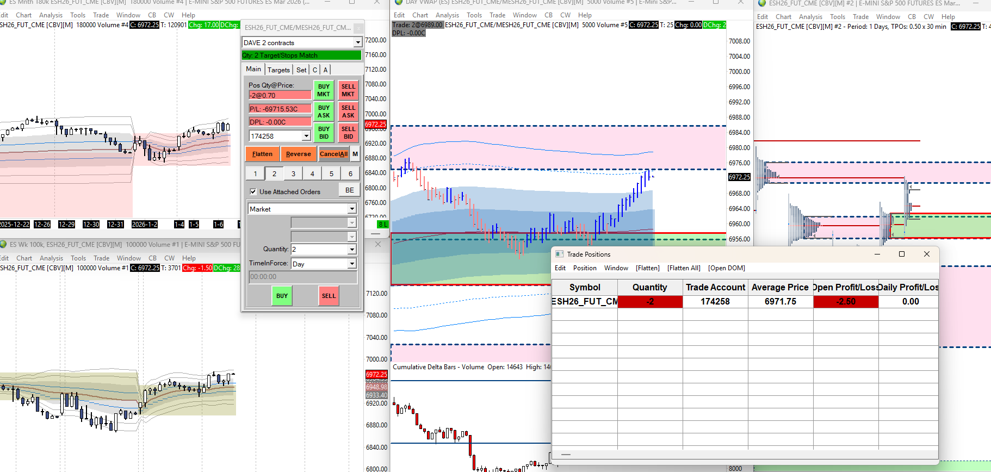Click the BUY ASK button

[x=324, y=111]
